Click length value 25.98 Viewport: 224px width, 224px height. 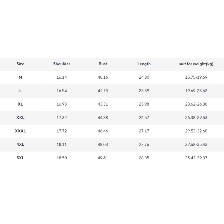(x=144, y=104)
